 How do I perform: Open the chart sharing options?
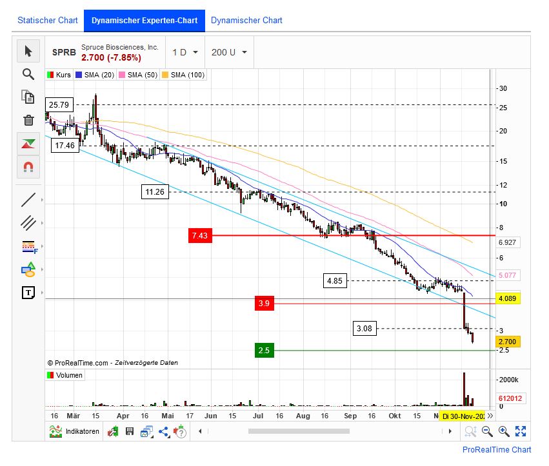(163, 431)
